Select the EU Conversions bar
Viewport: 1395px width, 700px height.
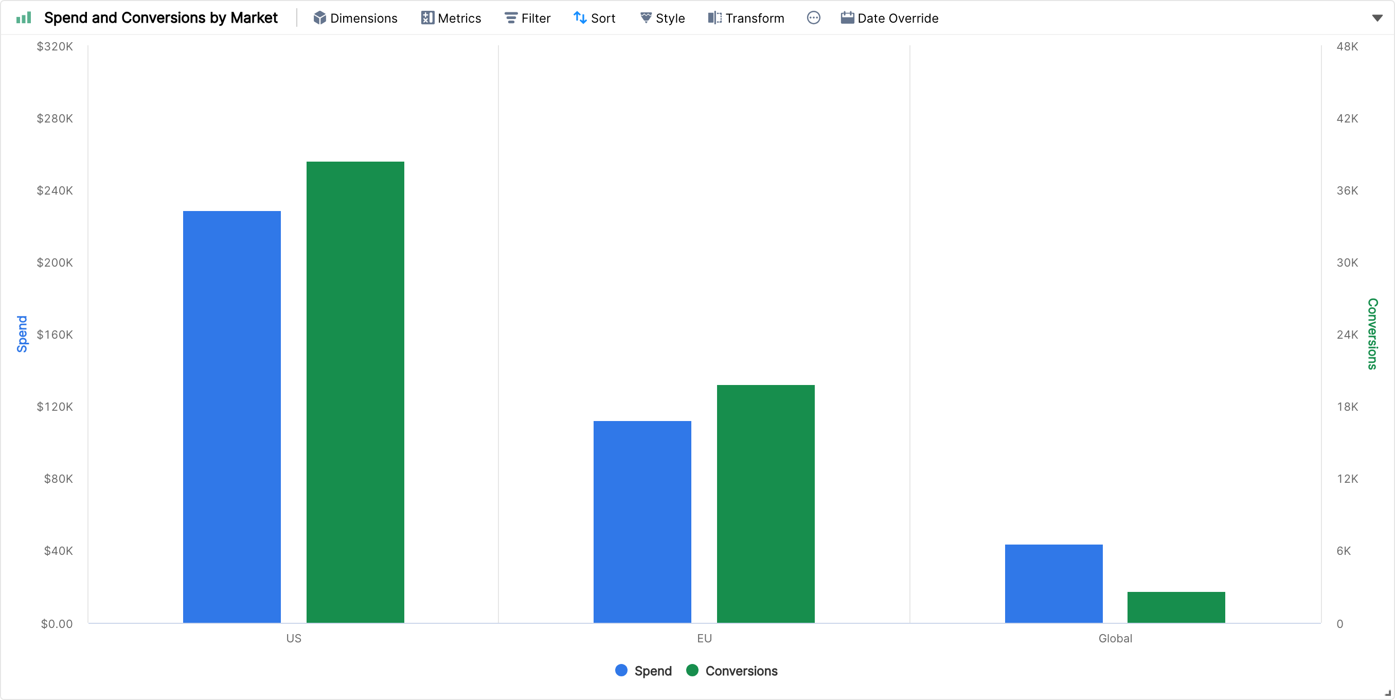766,504
